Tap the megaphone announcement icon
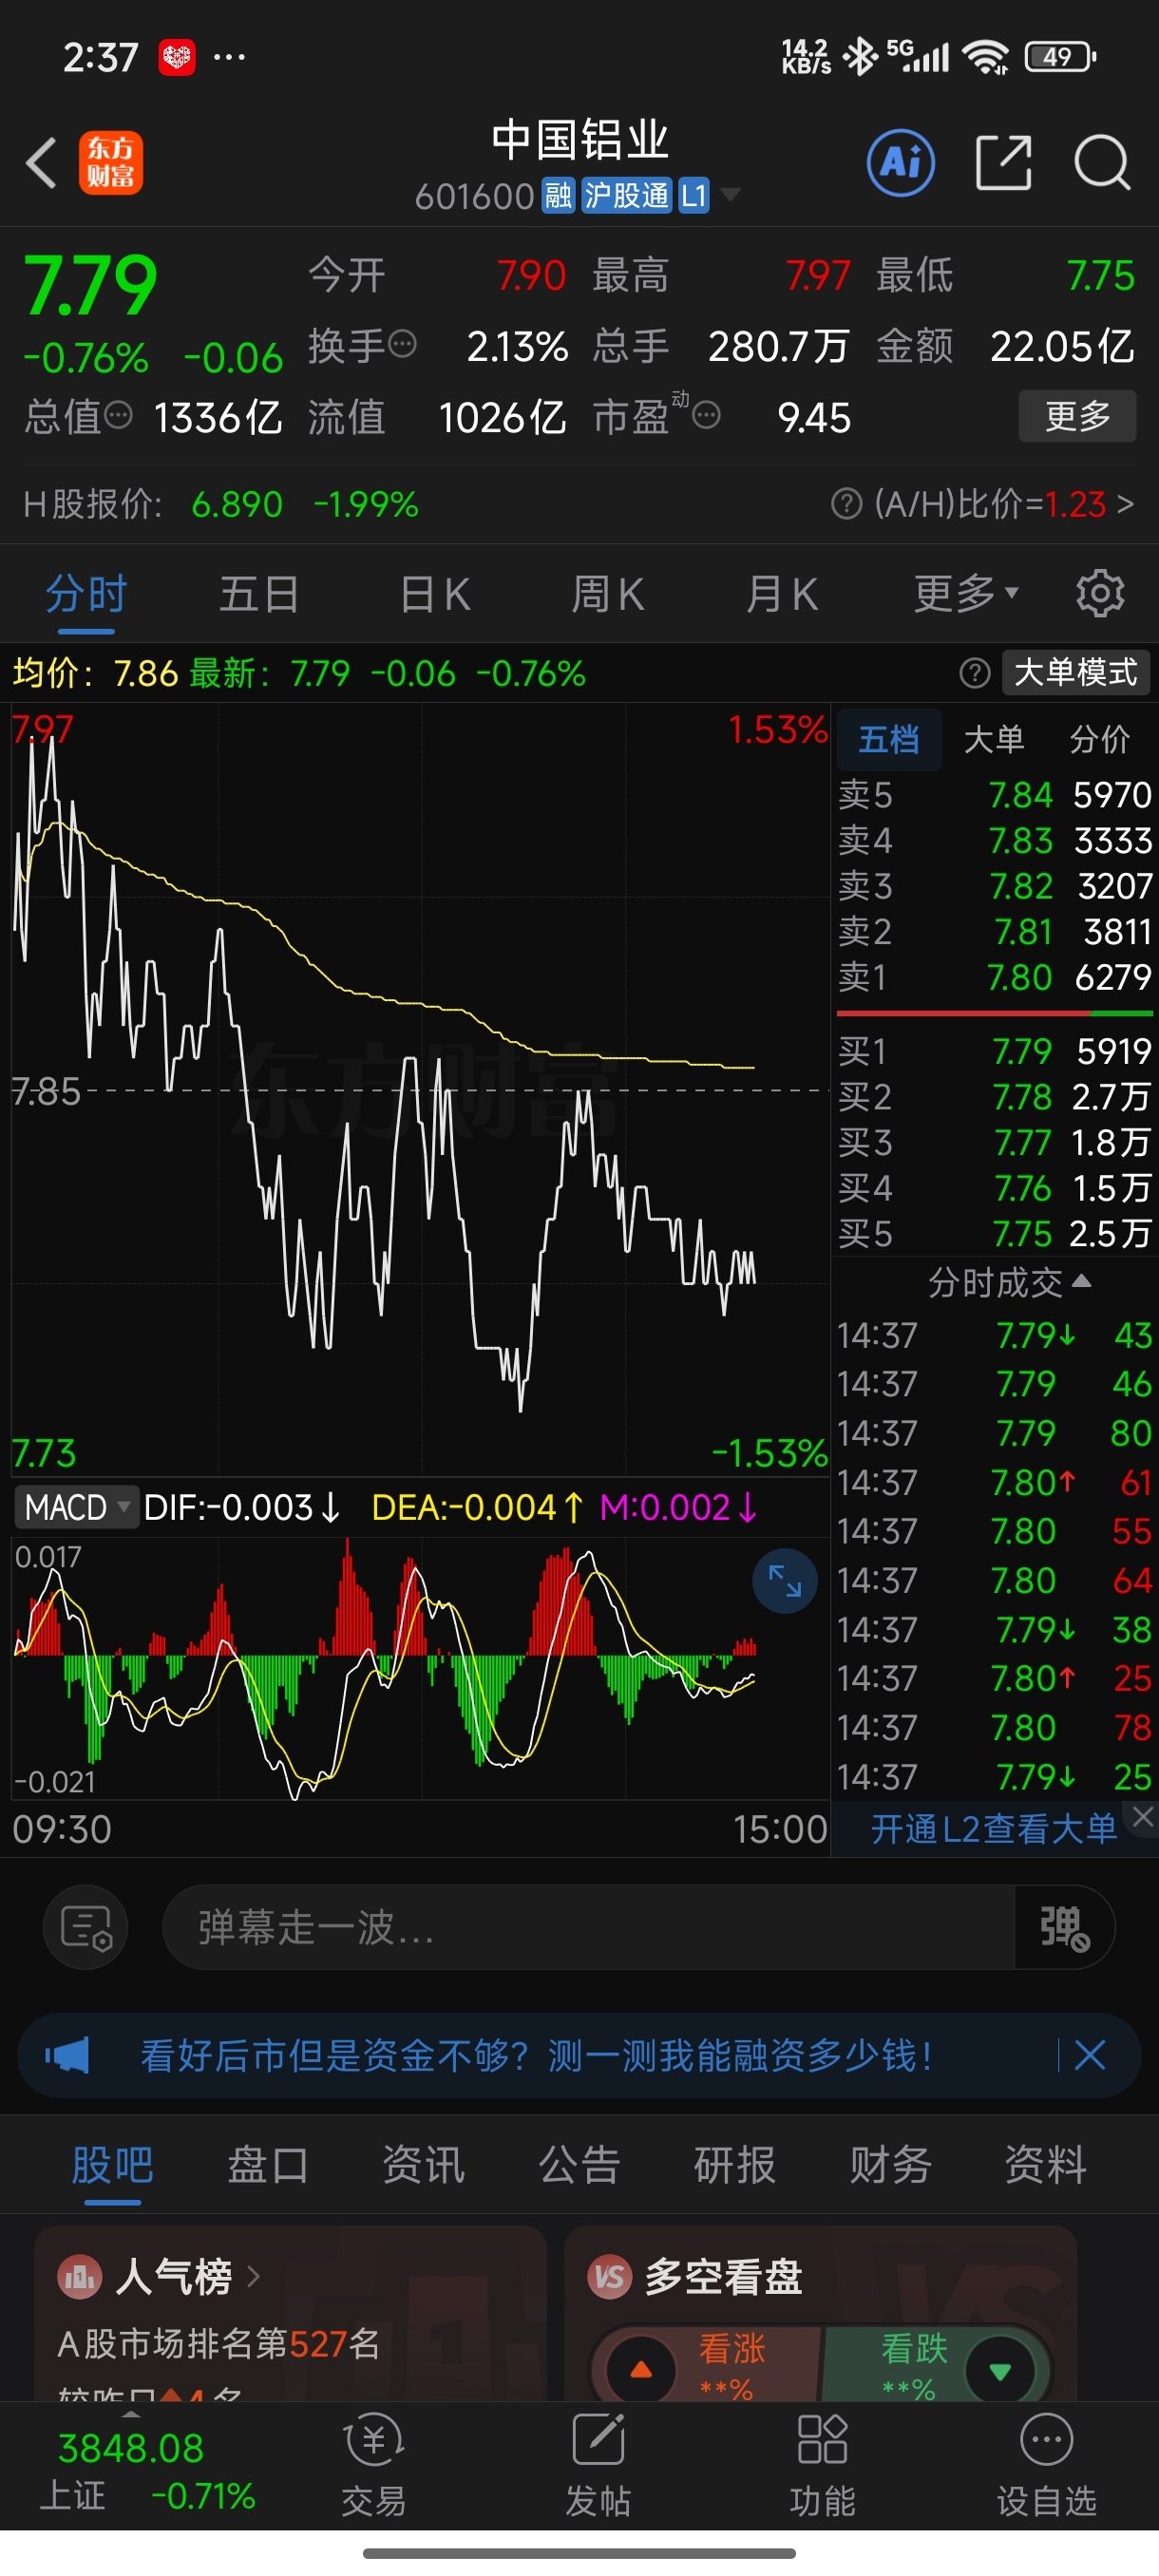 point(68,2056)
